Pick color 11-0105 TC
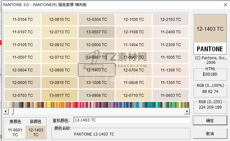230x141 pixels. pos(23,45)
